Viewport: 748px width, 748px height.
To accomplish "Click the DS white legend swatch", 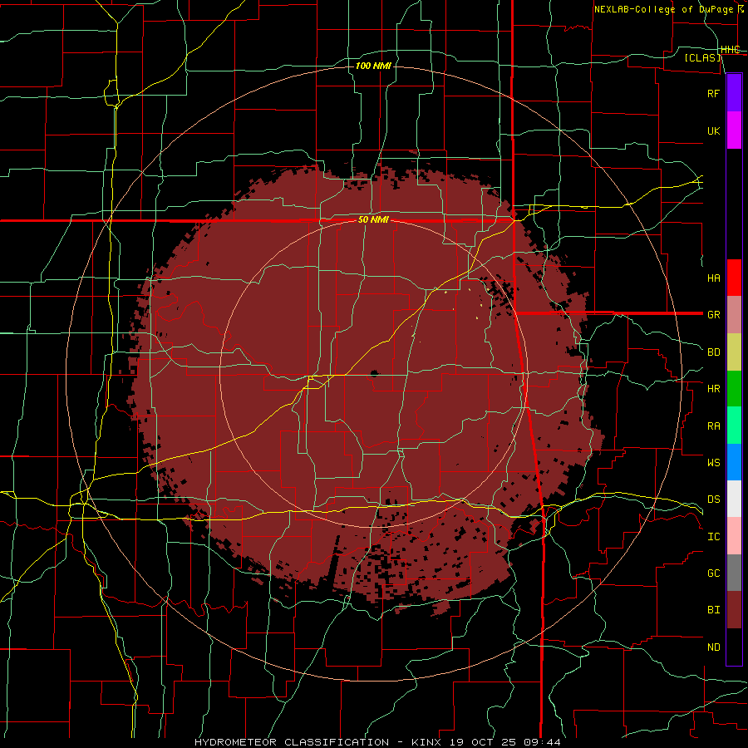I will [x=734, y=499].
